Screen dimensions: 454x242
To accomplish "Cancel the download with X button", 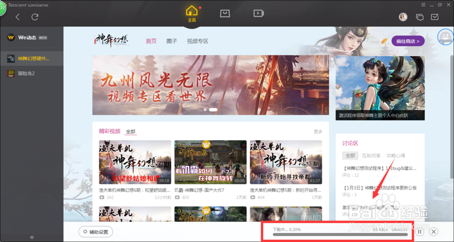I will pos(434,232).
